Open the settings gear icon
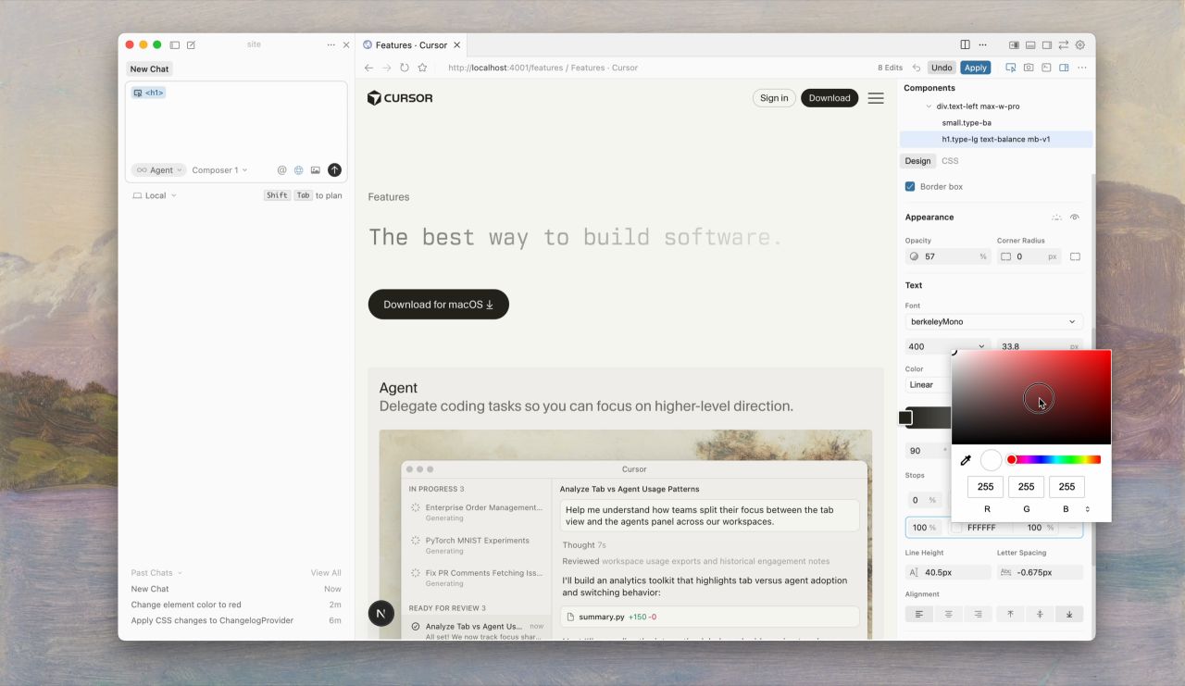The image size is (1185, 686). tap(1079, 44)
